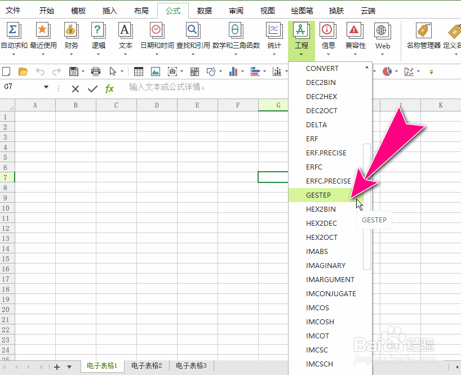Click the open folder icon
This screenshot has height=375, width=461.
(x=23, y=72)
